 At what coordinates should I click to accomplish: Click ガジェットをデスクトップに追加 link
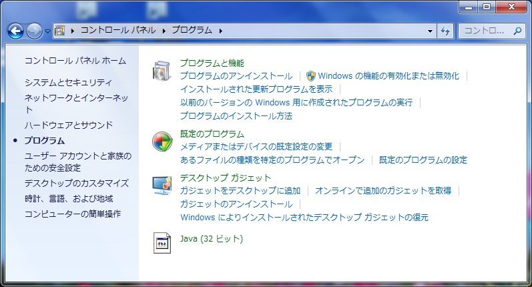tap(240, 191)
